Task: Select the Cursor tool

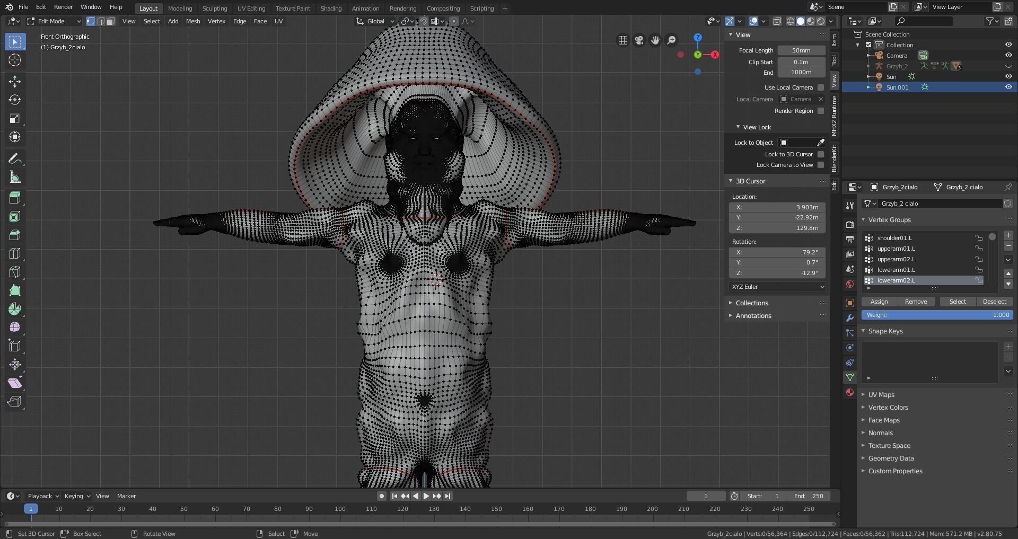Action: 15,60
